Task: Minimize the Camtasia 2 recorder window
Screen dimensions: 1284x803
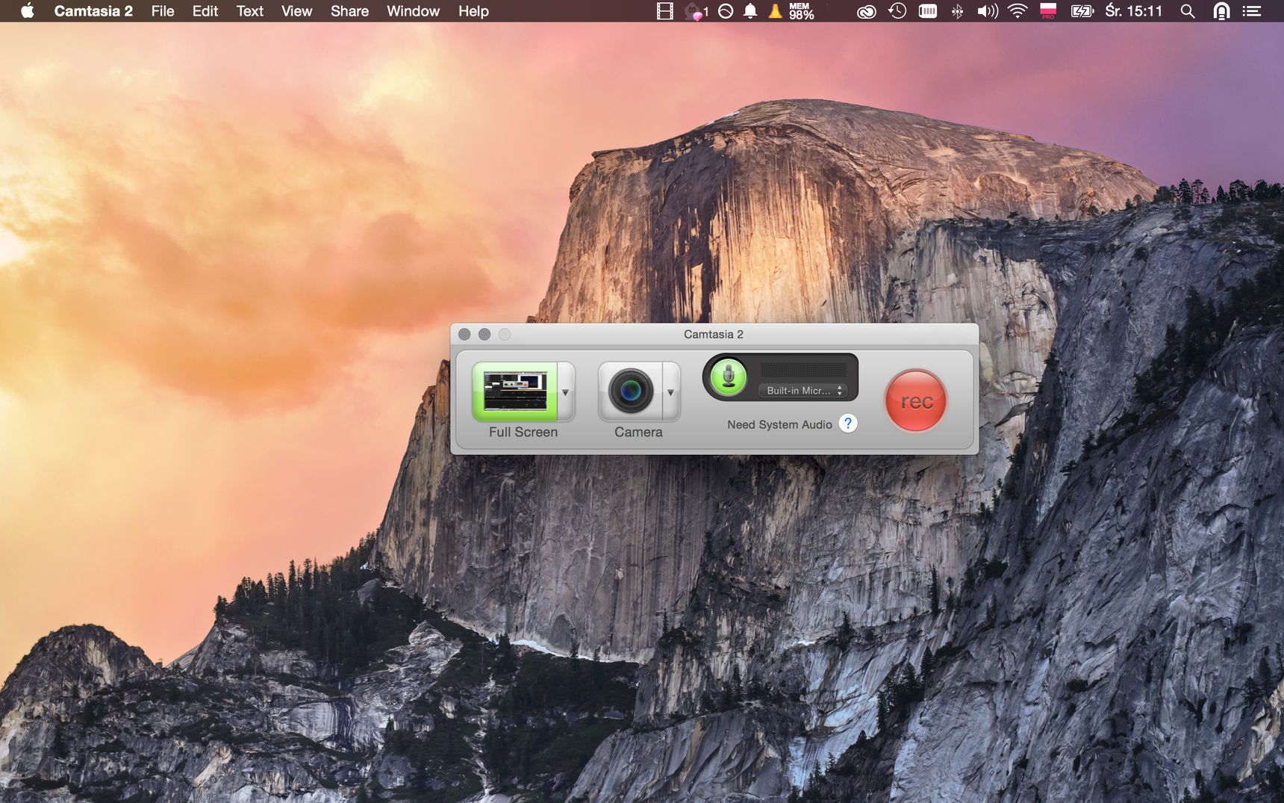Action: [x=484, y=334]
